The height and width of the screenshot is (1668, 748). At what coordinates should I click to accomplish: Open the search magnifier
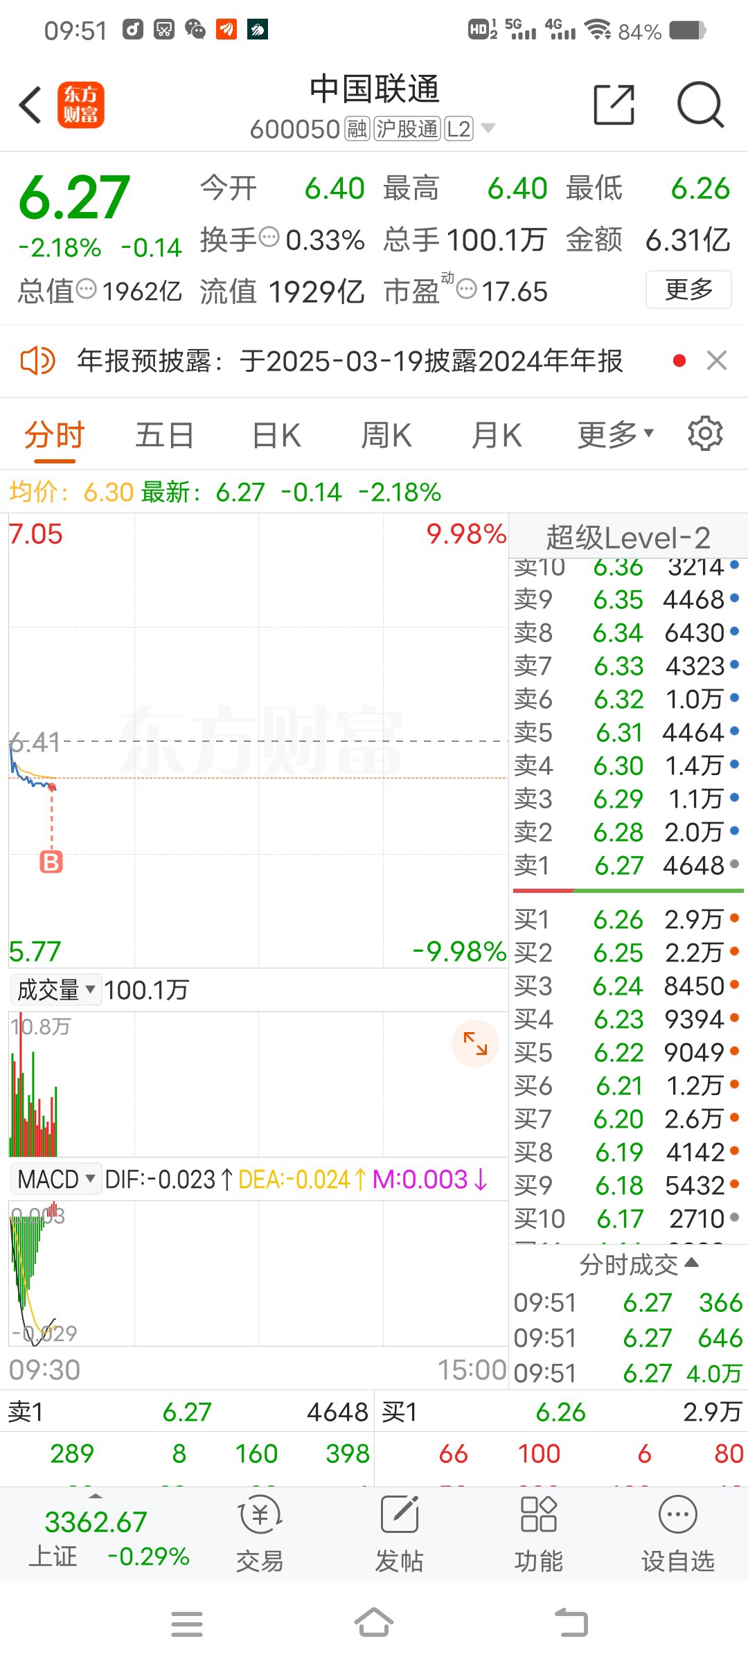point(700,105)
